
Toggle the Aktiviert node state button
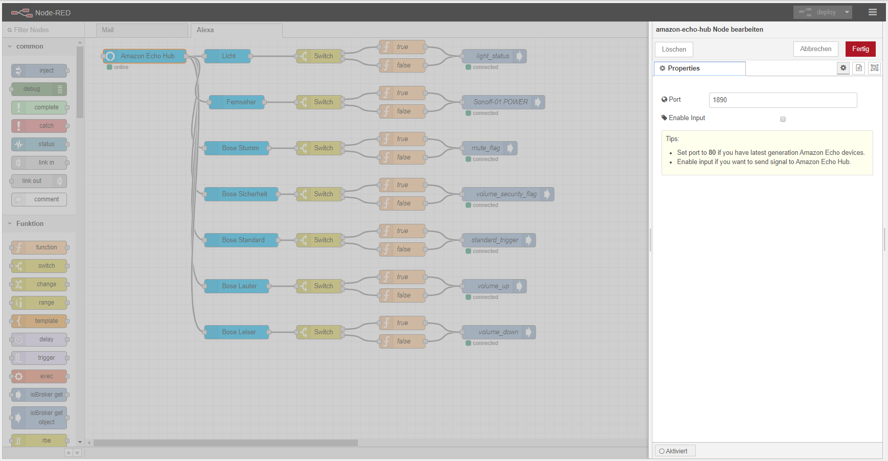click(675, 451)
